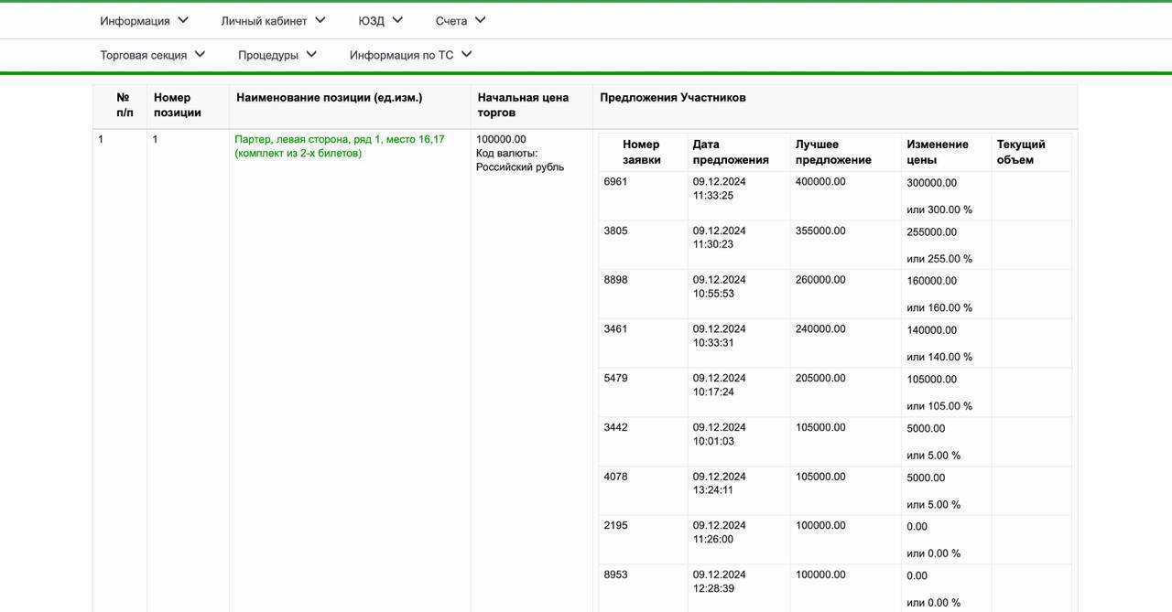Open the Процедуры menu label

pos(267,55)
